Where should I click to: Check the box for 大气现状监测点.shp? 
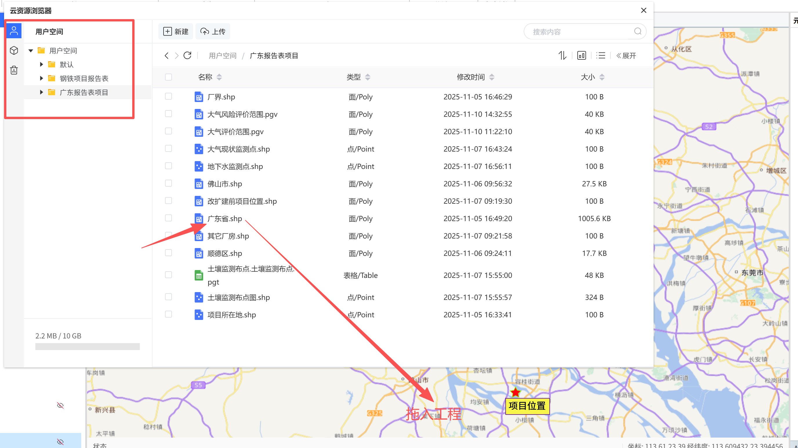pos(168,148)
